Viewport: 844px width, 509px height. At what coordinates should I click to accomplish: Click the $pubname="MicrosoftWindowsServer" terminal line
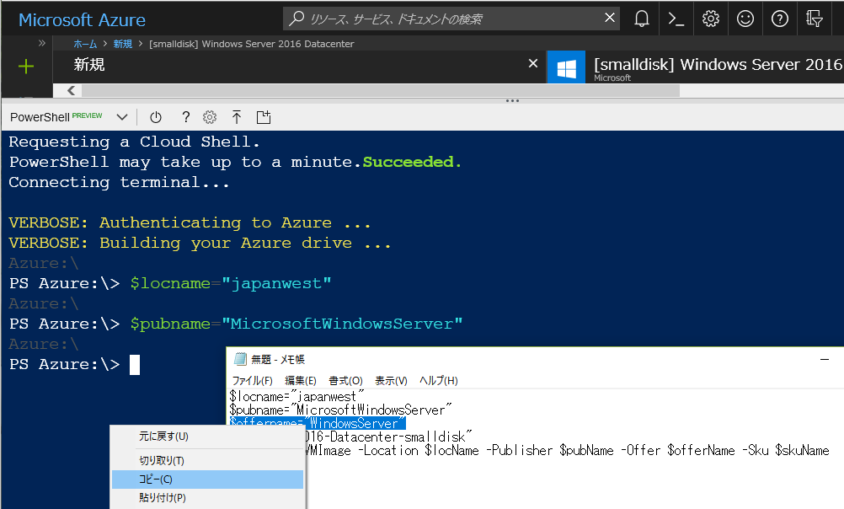pos(296,324)
